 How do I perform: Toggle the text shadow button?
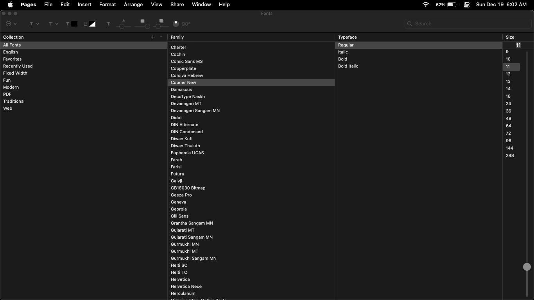[108, 24]
